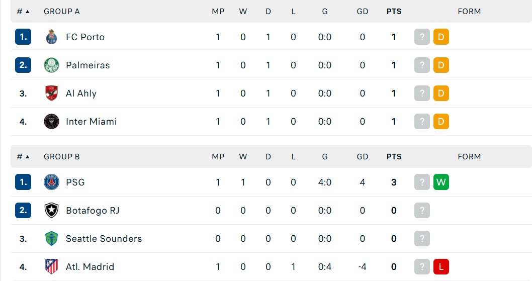View the Atl. Madrid striped crest
Image resolution: width=532 pixels, height=281 pixels.
pyautogui.click(x=52, y=267)
